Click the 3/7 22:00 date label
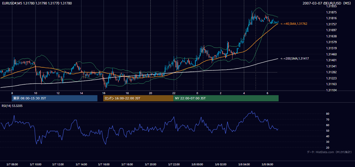Image resolution: width=355 pixels, height=167 pixels. [174, 164]
